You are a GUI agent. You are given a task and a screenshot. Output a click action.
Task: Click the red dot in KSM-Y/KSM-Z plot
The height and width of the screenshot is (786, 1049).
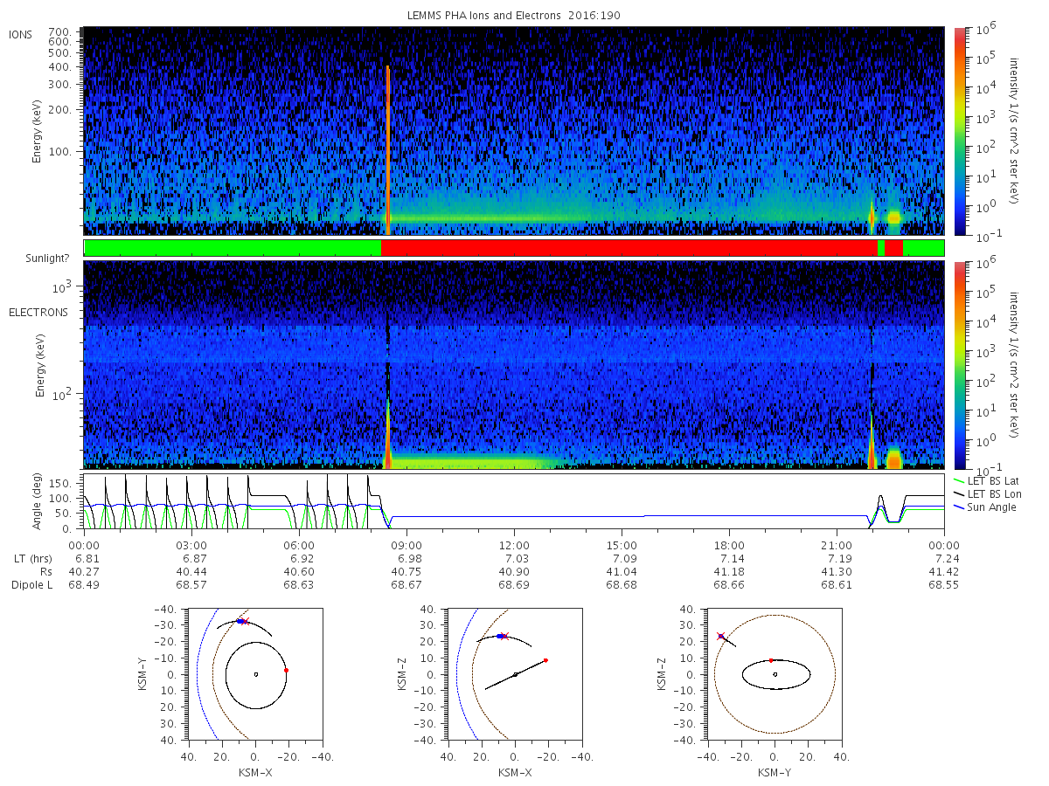[771, 660]
